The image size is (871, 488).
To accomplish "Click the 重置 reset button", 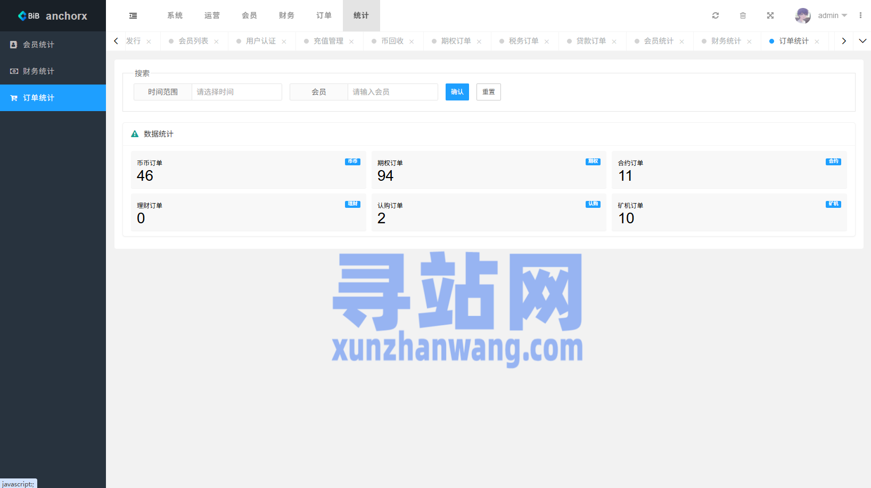I will point(488,92).
